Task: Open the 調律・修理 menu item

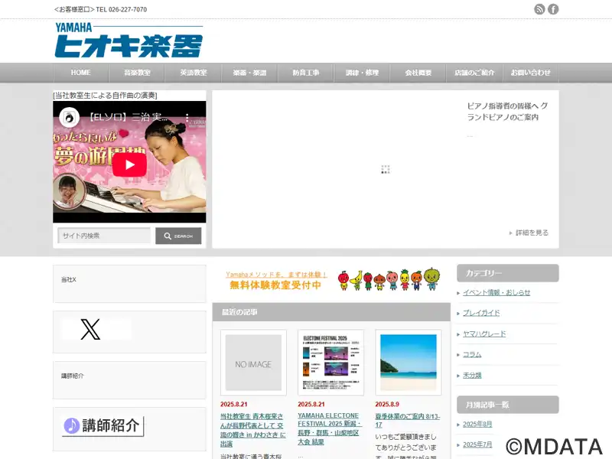Action: pyautogui.click(x=362, y=73)
